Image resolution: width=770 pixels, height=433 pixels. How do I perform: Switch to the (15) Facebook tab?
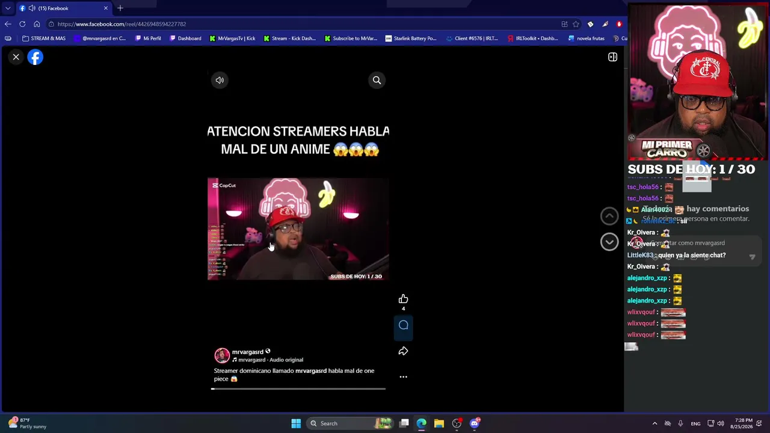pos(64,8)
